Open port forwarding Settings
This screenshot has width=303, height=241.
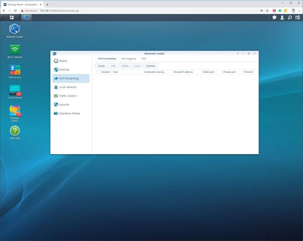coord(150,66)
